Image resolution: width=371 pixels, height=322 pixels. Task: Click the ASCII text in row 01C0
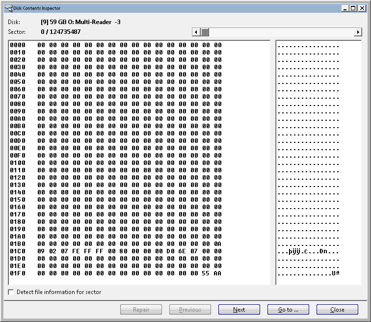308,251
